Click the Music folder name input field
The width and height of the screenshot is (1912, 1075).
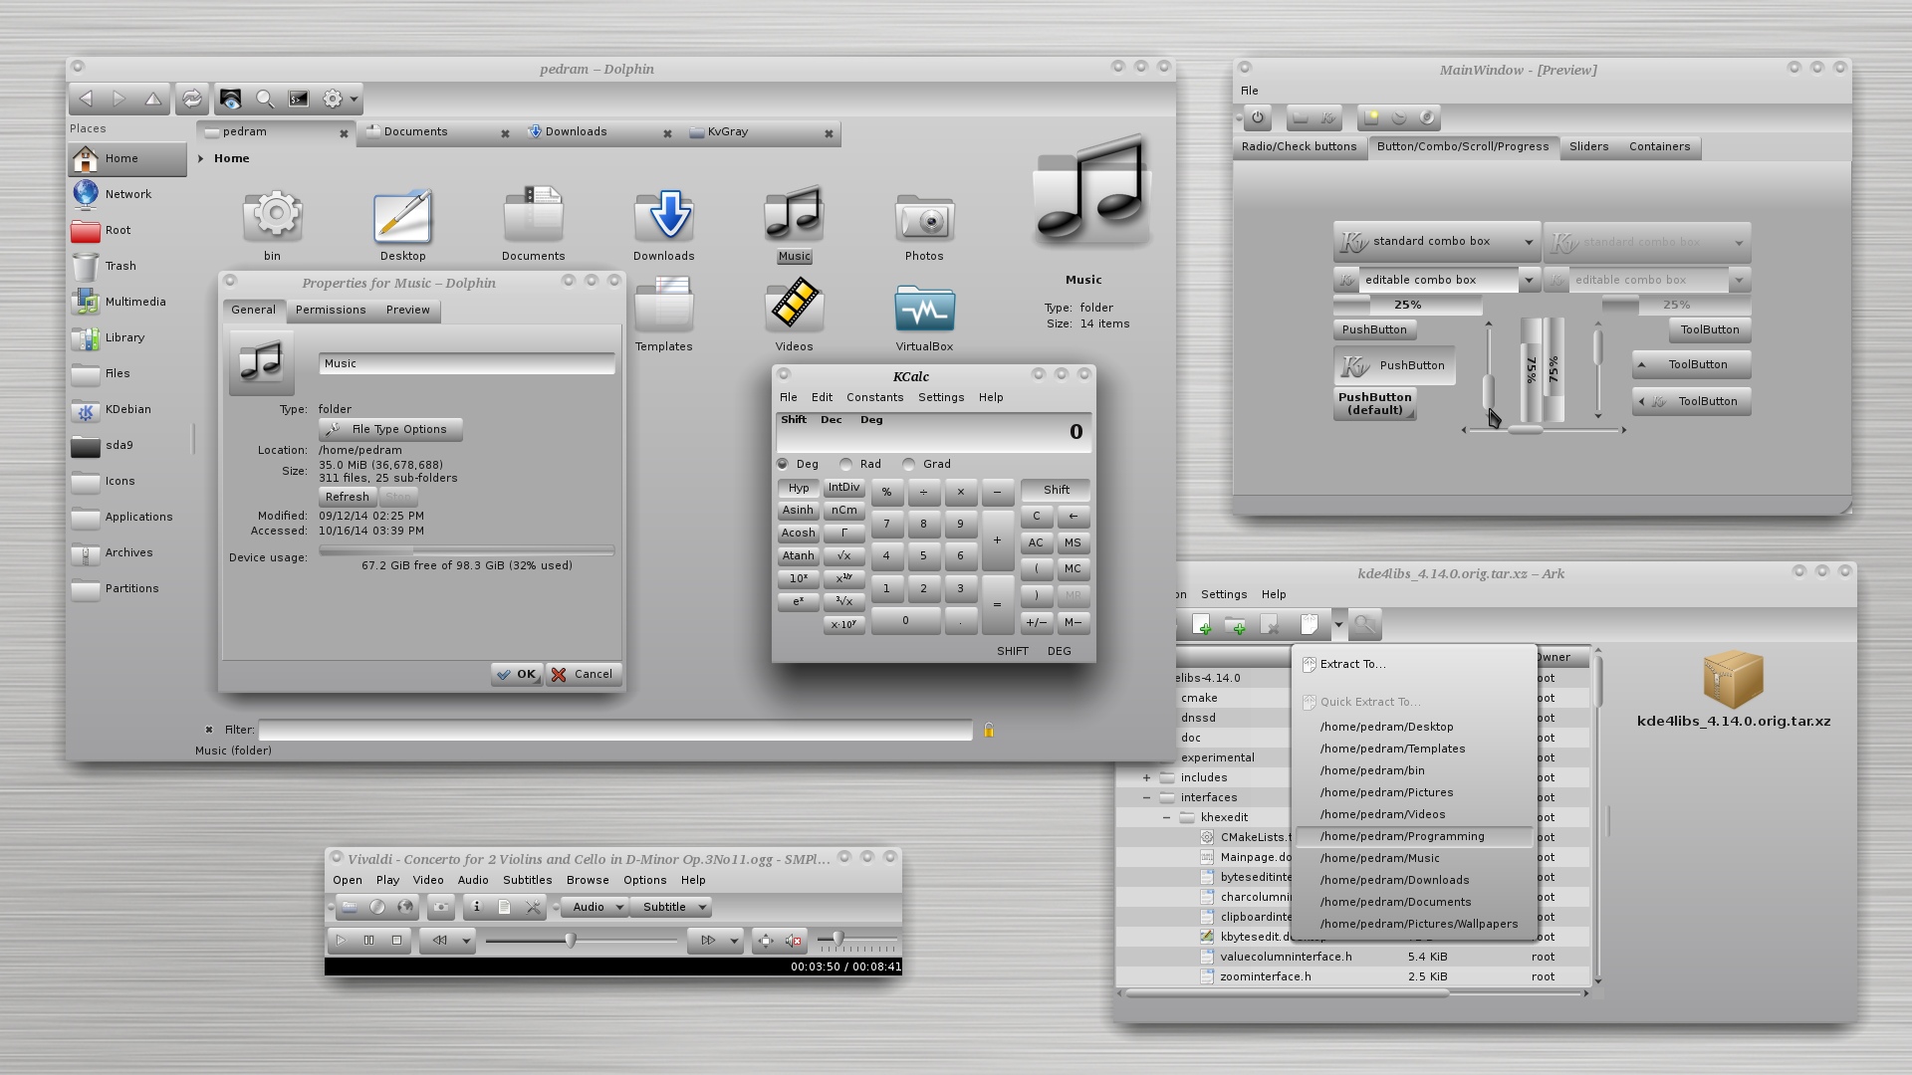click(466, 362)
